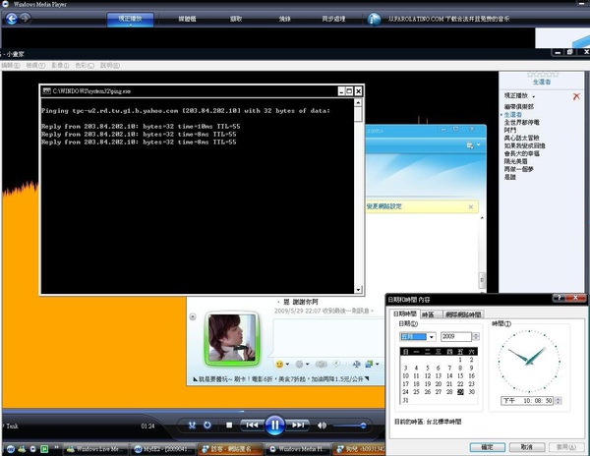Screen dimensions: 590x456
Task: Click the 變更網路設定 notification link
Action: [x=383, y=206]
